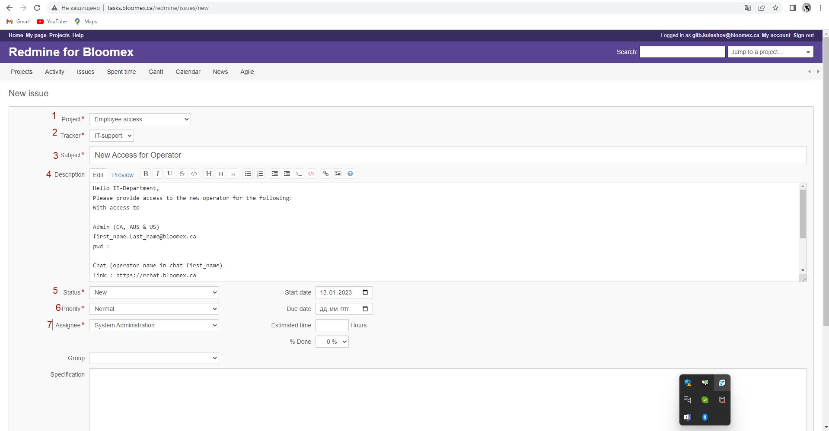Viewport: 829px width, 431px height.
Task: Bookmark this page with star icon
Action: (x=775, y=8)
